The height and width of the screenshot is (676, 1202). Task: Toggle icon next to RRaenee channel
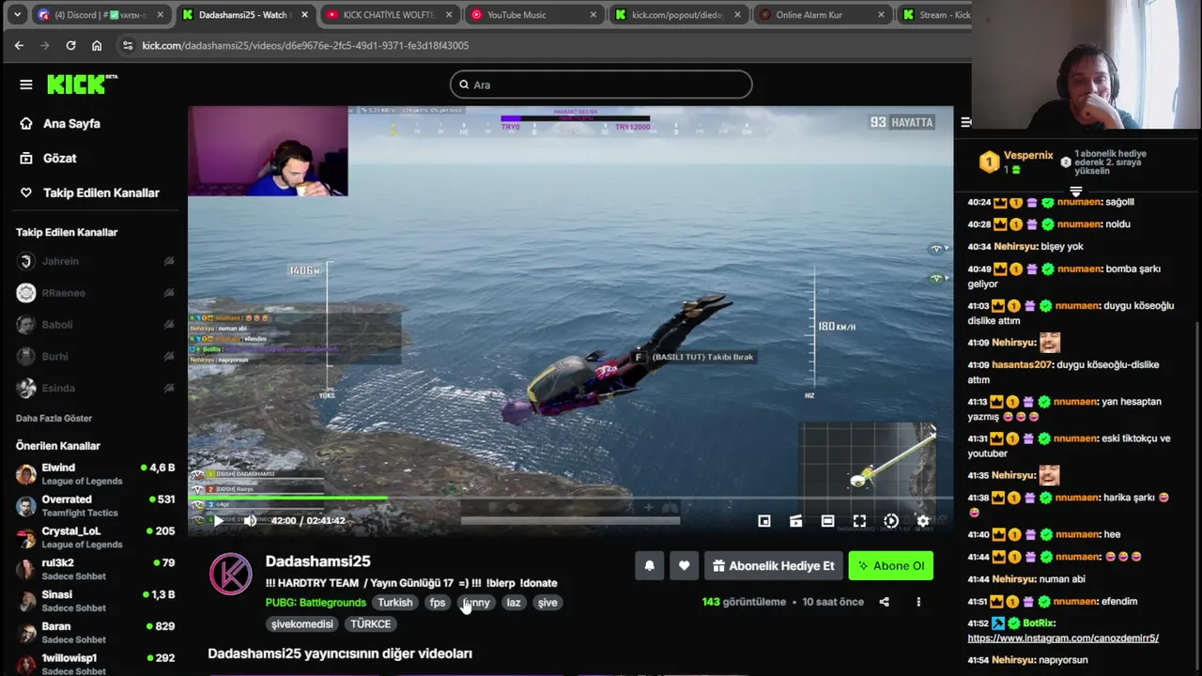[169, 293]
